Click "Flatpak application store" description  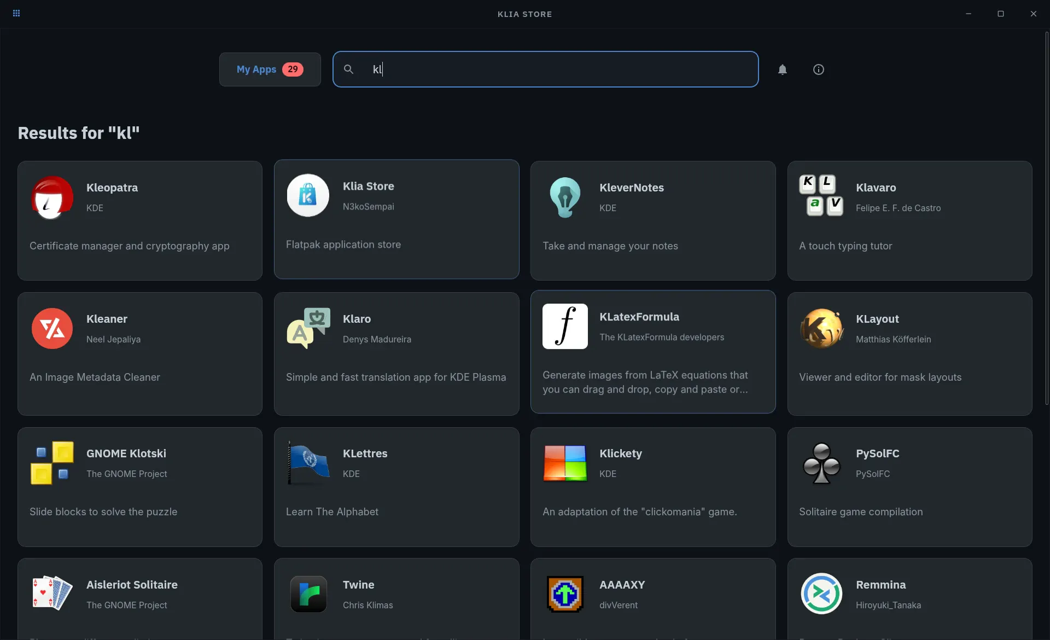pyautogui.click(x=343, y=245)
